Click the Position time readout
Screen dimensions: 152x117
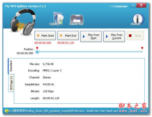point(25,53)
